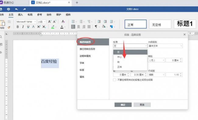Check 不要在相同样式的段落之间添加间隔 checkbox
This screenshot has width=198, height=120.
115,80
